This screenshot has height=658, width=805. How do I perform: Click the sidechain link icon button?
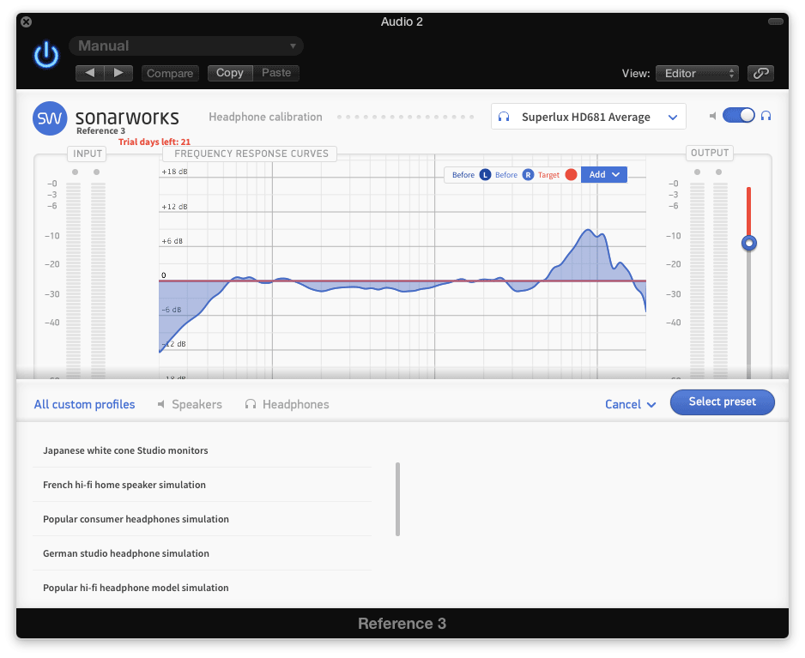click(x=760, y=74)
